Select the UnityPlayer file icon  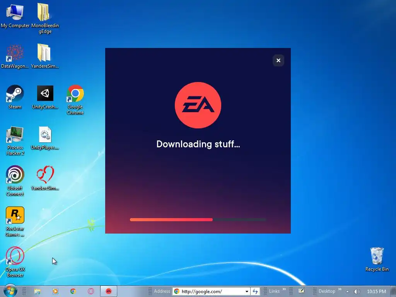coord(45,138)
